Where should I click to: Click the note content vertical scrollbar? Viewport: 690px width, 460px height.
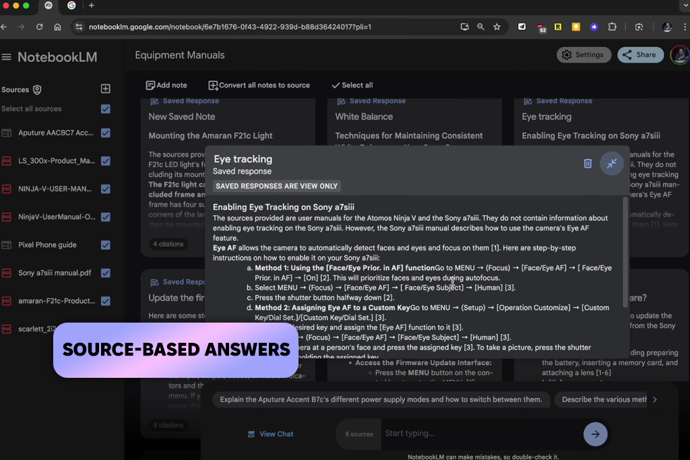[x=625, y=252]
